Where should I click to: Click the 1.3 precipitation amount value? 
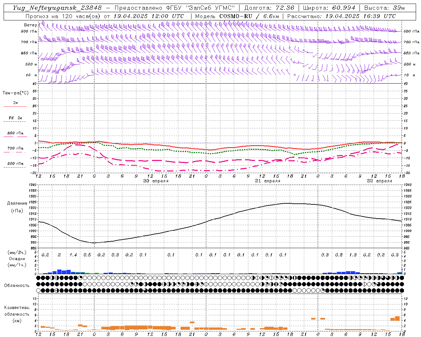(x=353, y=255)
